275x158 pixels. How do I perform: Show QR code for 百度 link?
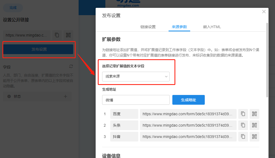(x=254, y=114)
